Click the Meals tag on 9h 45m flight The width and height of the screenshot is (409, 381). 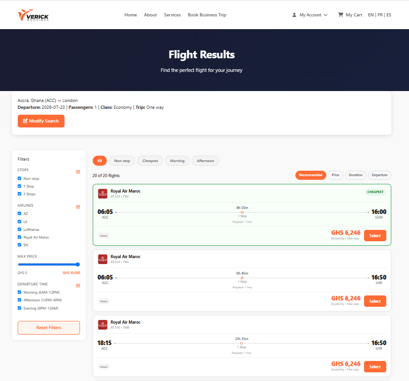click(x=104, y=301)
